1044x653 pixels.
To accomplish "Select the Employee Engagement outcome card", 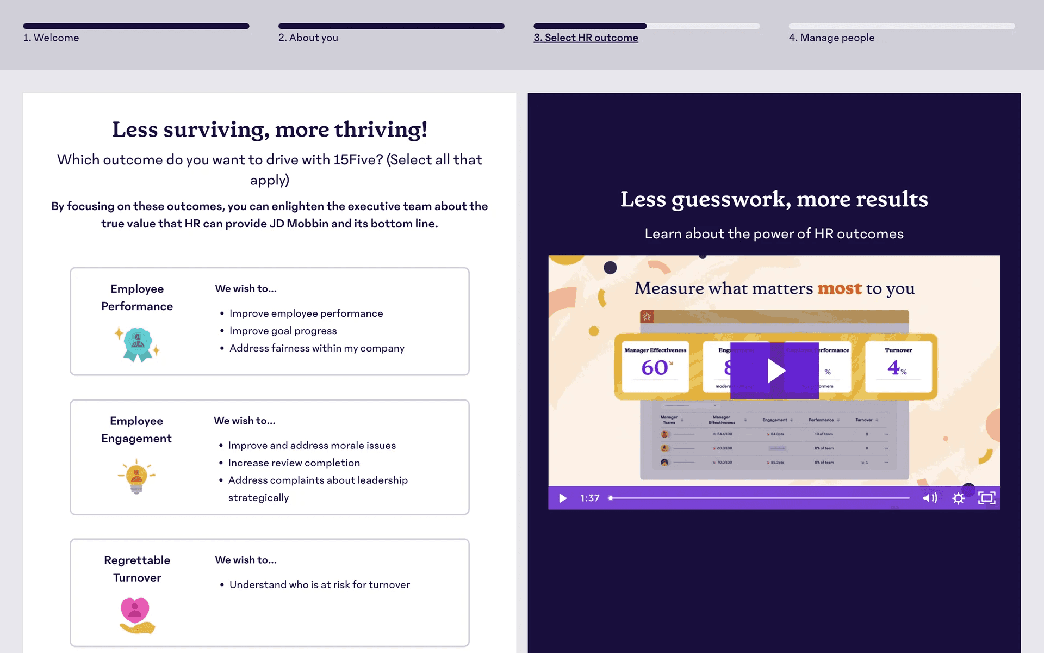I will pos(270,457).
